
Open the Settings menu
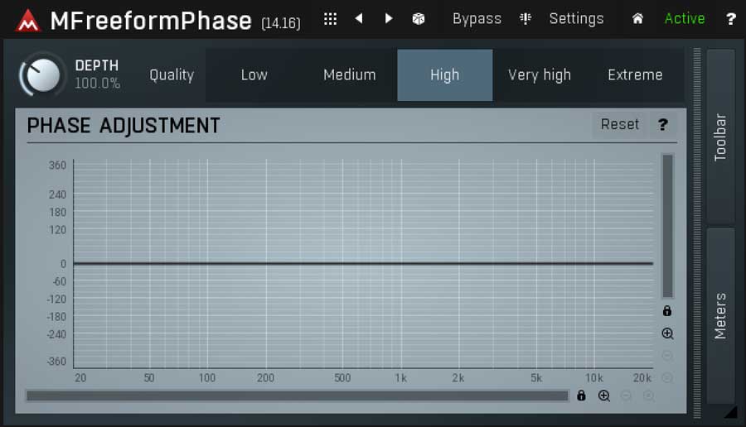[576, 18]
